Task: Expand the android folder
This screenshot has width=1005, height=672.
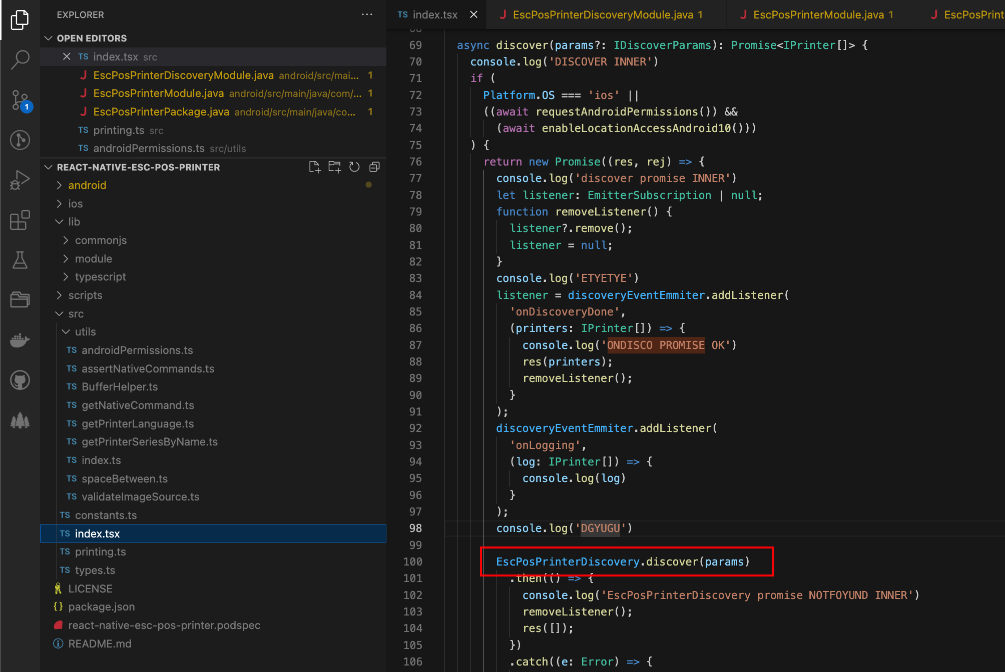Action: click(x=87, y=185)
